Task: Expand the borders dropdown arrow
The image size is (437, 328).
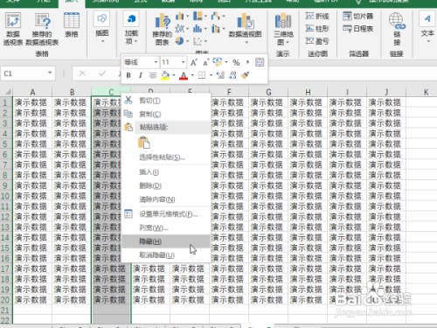Action: coord(211,75)
